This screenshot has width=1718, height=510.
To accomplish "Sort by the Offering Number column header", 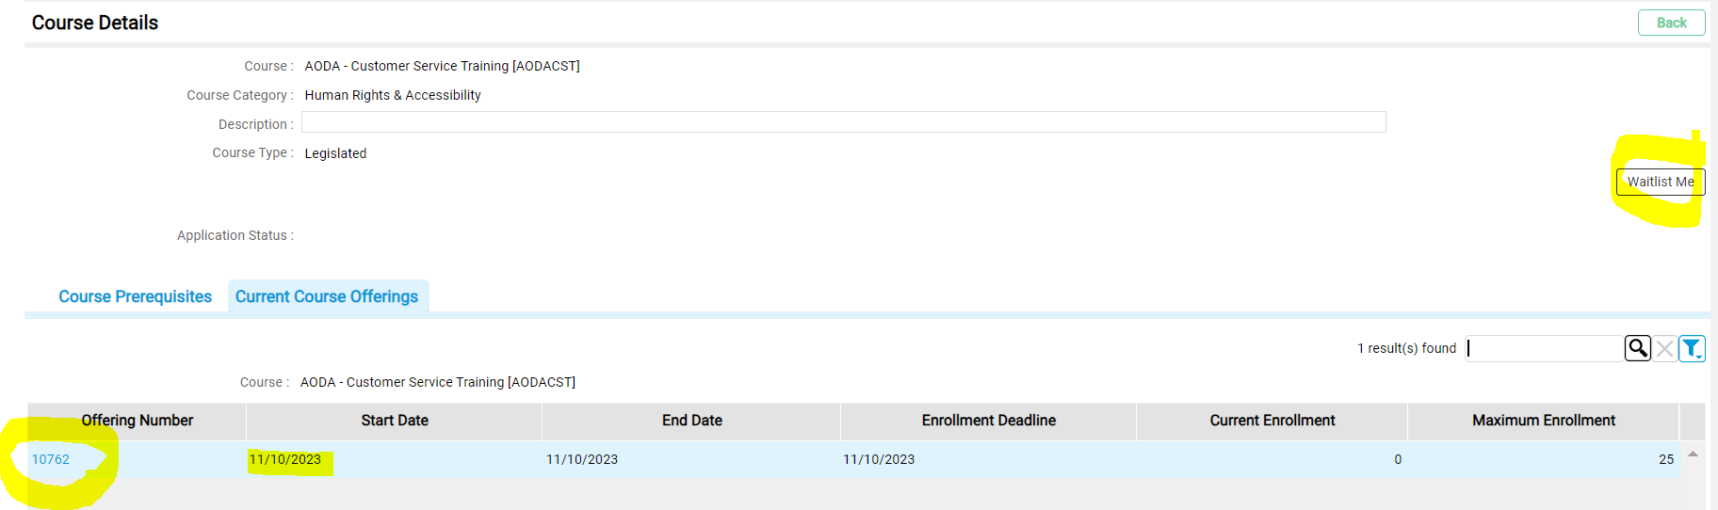I will click(138, 421).
